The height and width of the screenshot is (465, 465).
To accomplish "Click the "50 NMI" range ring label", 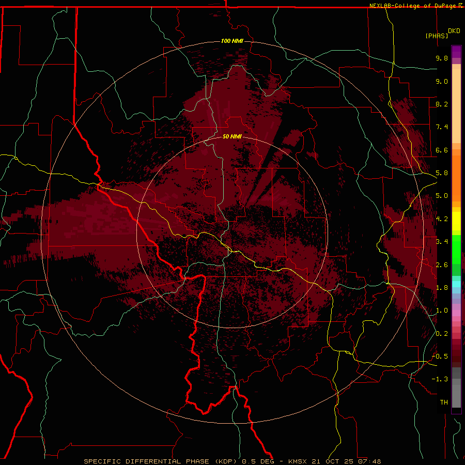I will coord(232,136).
